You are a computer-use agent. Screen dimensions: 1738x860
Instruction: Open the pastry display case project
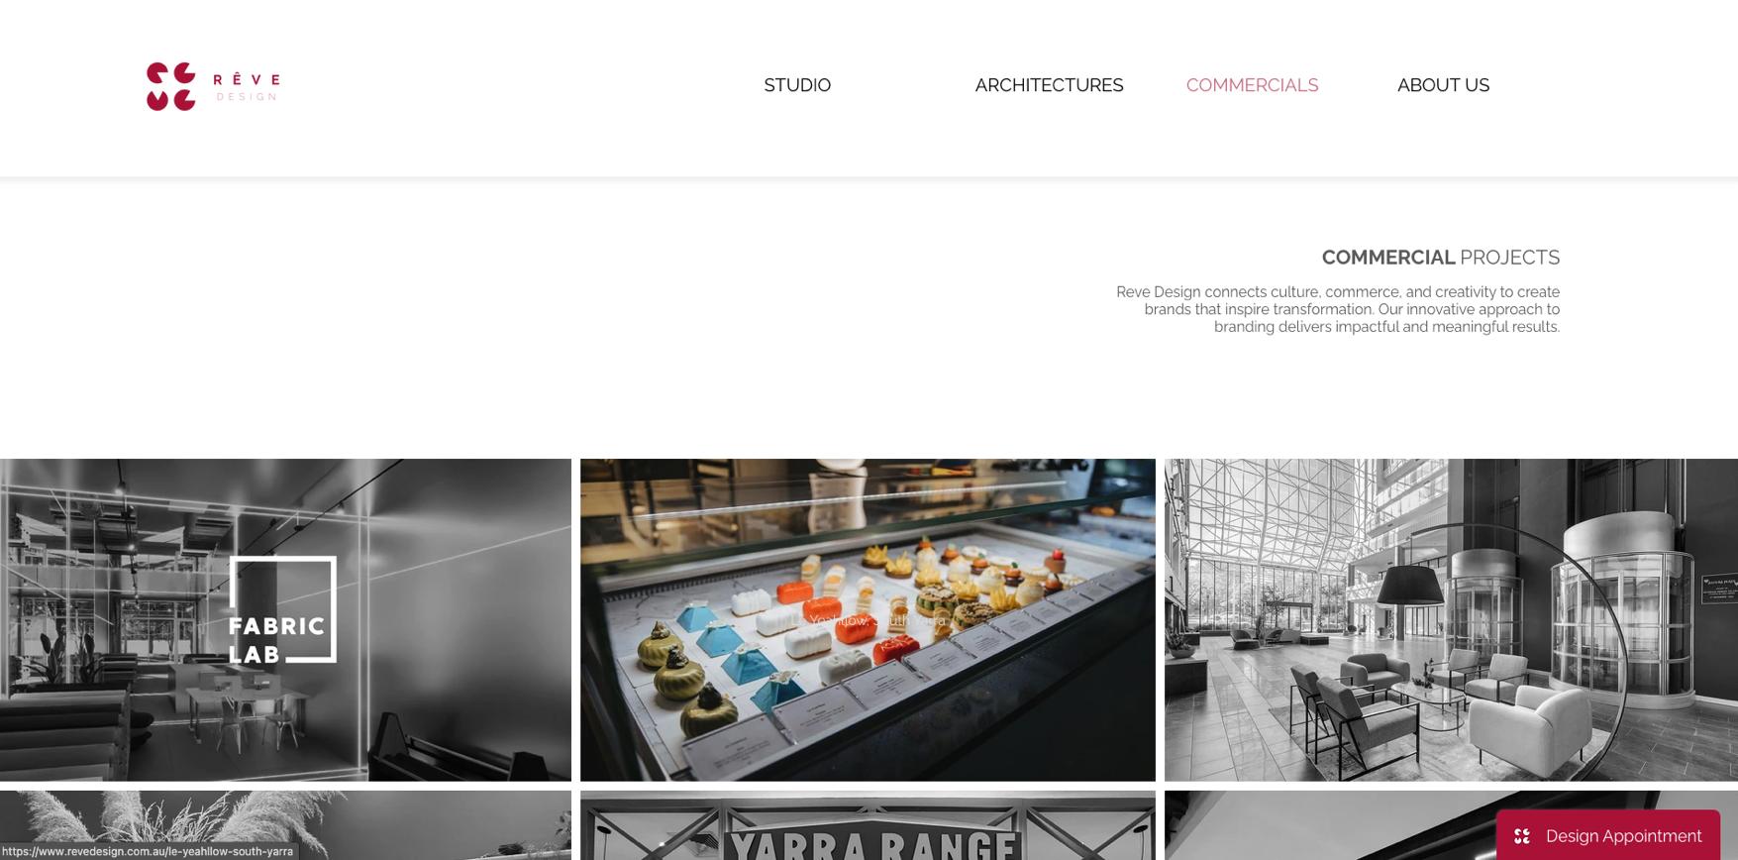point(868,619)
